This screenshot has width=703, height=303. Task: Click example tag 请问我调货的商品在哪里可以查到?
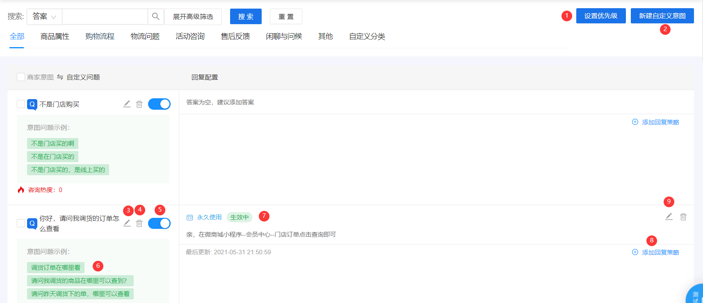[x=80, y=281]
